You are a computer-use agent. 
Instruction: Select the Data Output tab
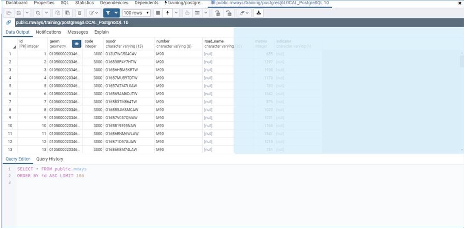click(x=17, y=32)
